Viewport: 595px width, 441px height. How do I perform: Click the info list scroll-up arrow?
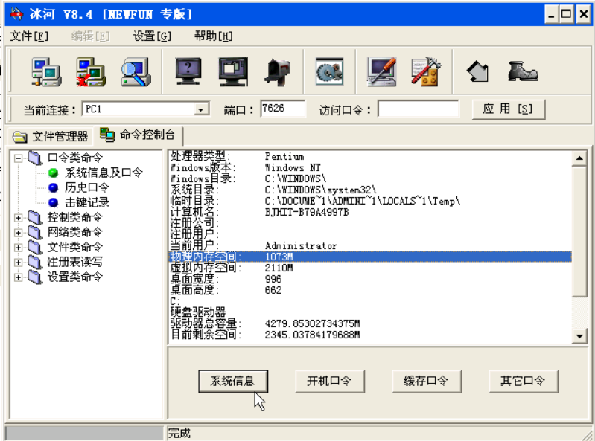click(x=579, y=158)
